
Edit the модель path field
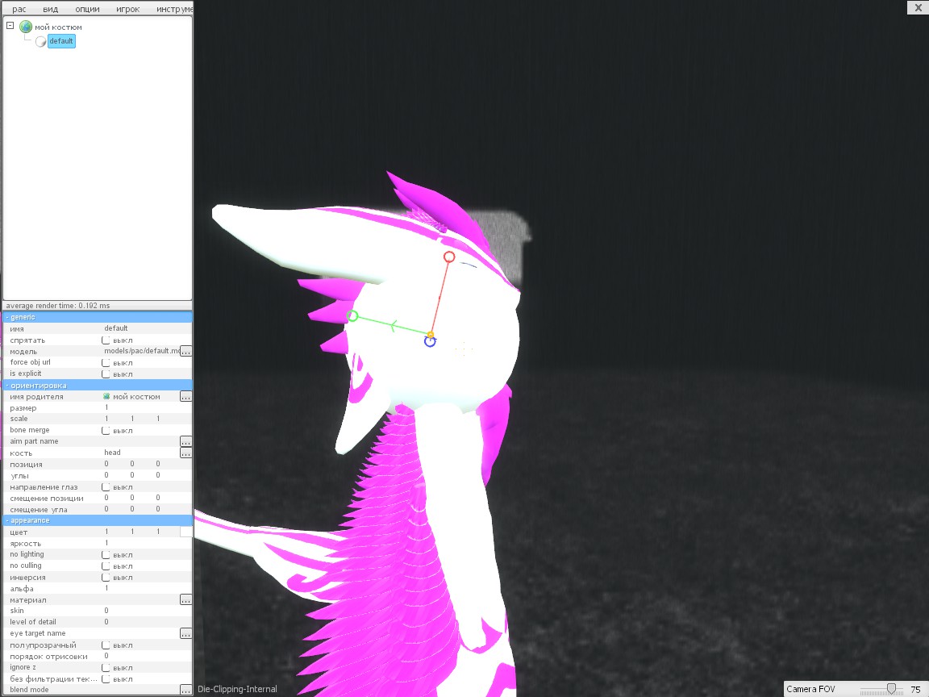point(142,351)
